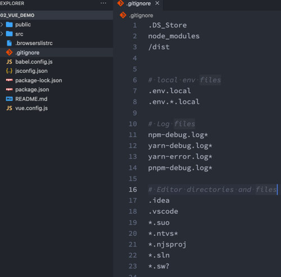
Task: Click the .env.*.local line
Action: (x=174, y=102)
